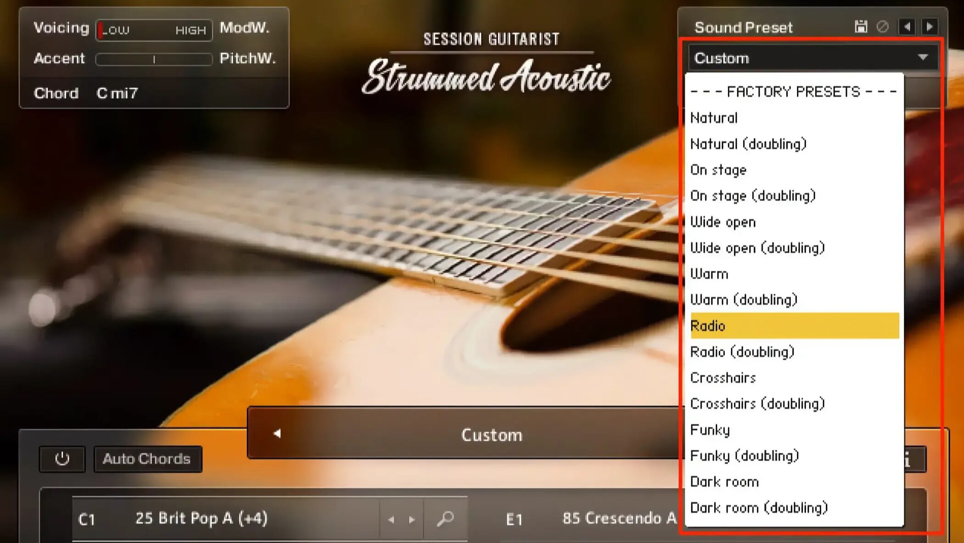The image size is (964, 543).
Task: Choose the highlighted Radio preset
Action: tap(795, 326)
